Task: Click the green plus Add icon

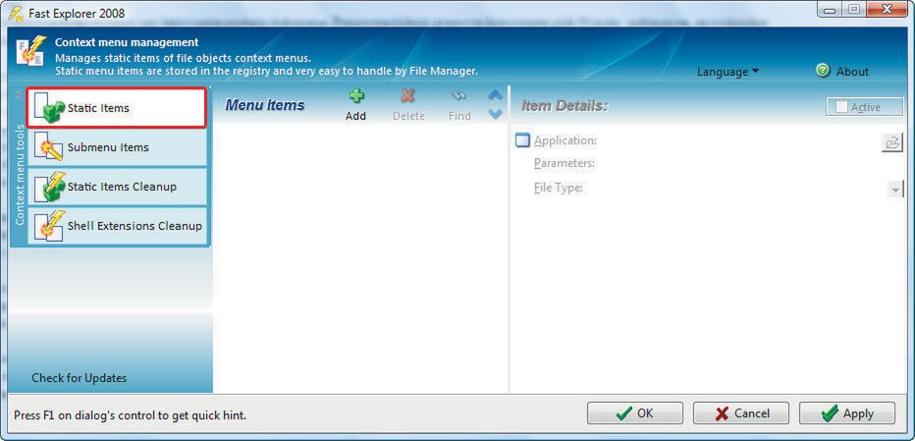Action: pyautogui.click(x=356, y=96)
